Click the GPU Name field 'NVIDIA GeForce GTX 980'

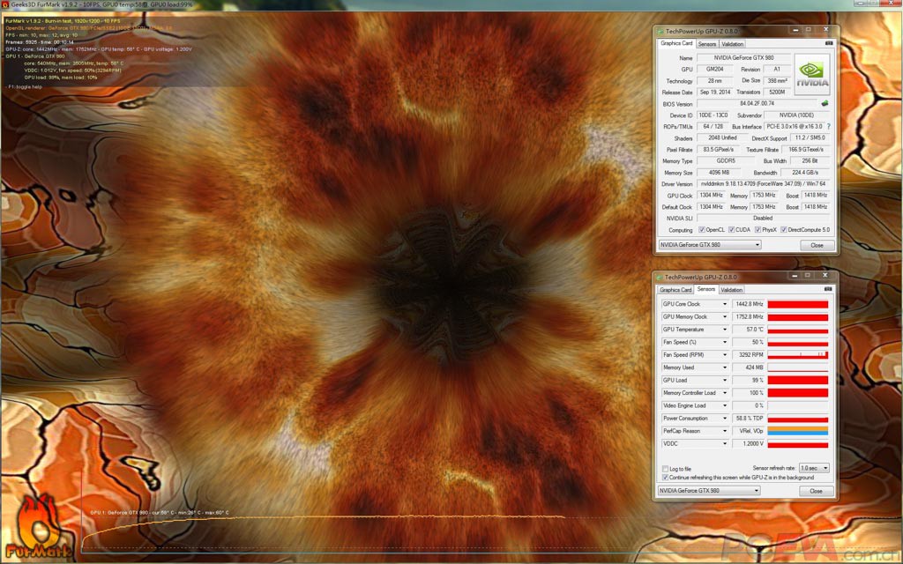point(743,57)
